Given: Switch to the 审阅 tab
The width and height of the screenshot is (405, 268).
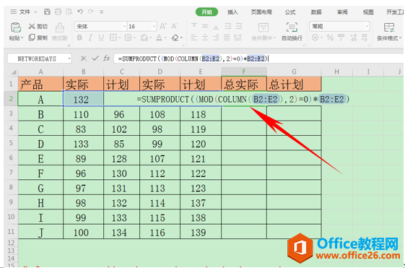Looking at the screenshot, I should coord(342,12).
